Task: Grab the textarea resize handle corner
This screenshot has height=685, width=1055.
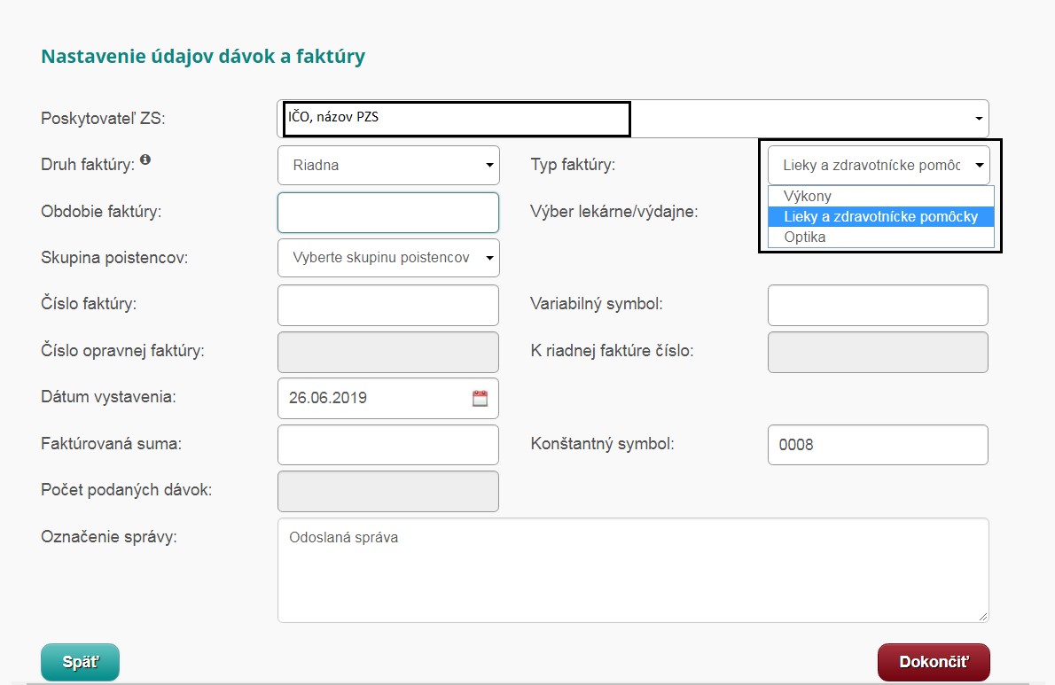Action: pos(983,617)
